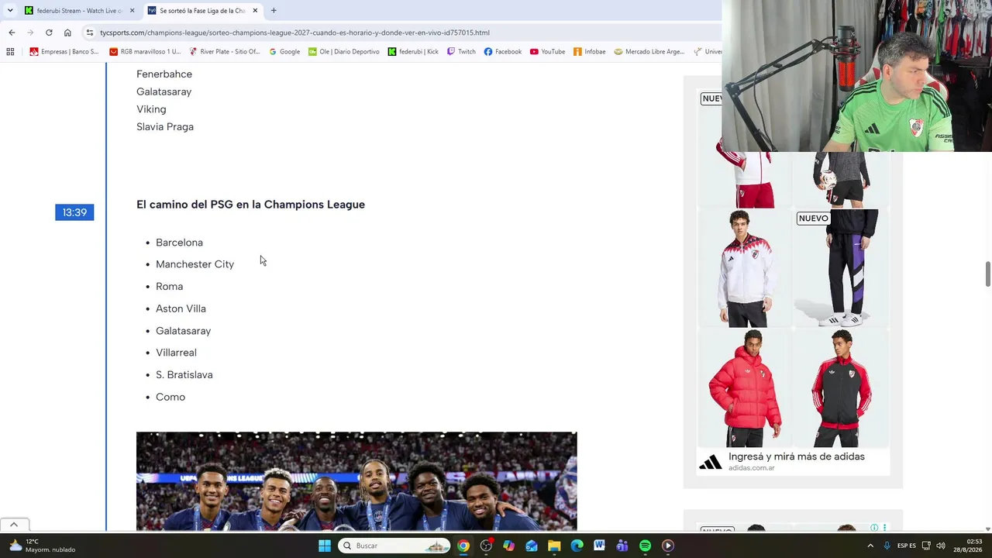Open the red puffer jacket ad
This screenshot has height=558, width=992.
[x=745, y=388]
